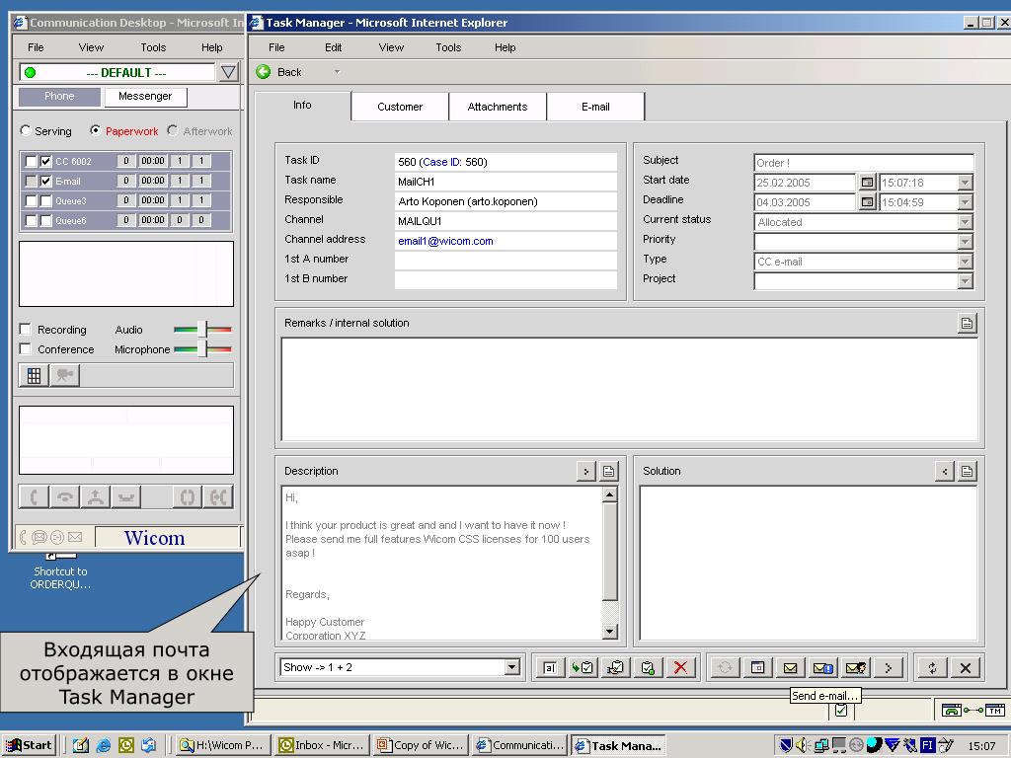Click the note icon in Description header
1011x758 pixels.
(608, 471)
